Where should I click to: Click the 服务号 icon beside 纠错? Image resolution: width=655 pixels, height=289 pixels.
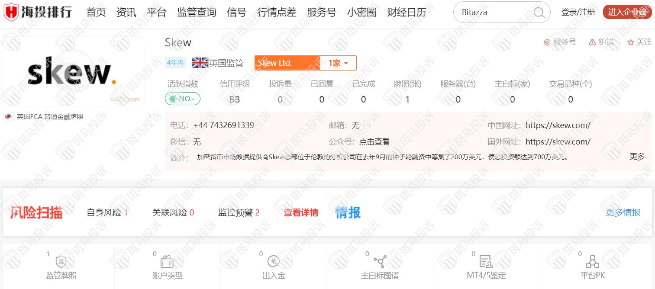[547, 42]
